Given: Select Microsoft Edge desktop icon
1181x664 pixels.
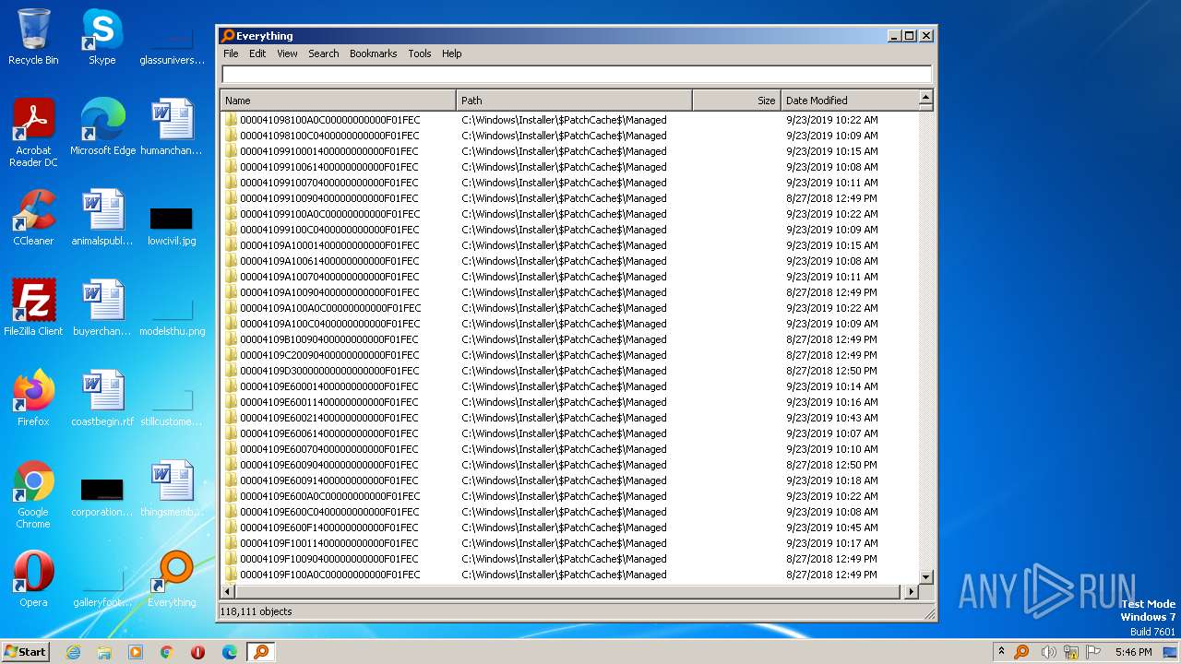Looking at the screenshot, I should click(102, 126).
